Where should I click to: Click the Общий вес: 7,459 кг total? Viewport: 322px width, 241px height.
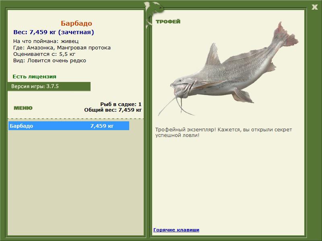click(x=113, y=110)
